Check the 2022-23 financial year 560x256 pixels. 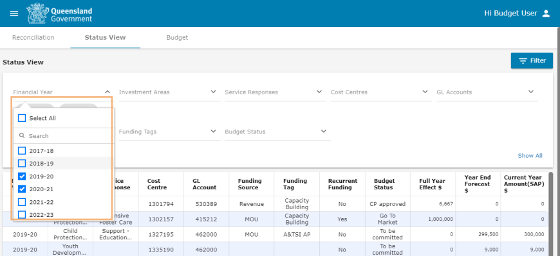point(22,215)
